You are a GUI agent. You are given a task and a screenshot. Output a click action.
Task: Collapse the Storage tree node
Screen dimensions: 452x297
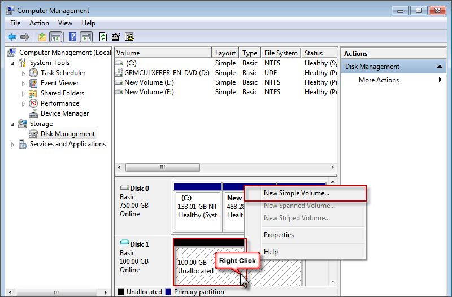click(12, 124)
